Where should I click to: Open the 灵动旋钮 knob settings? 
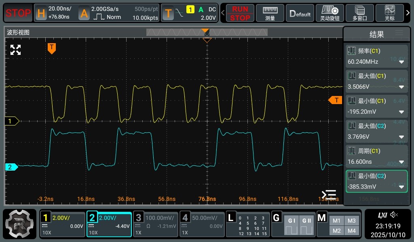(x=329, y=13)
